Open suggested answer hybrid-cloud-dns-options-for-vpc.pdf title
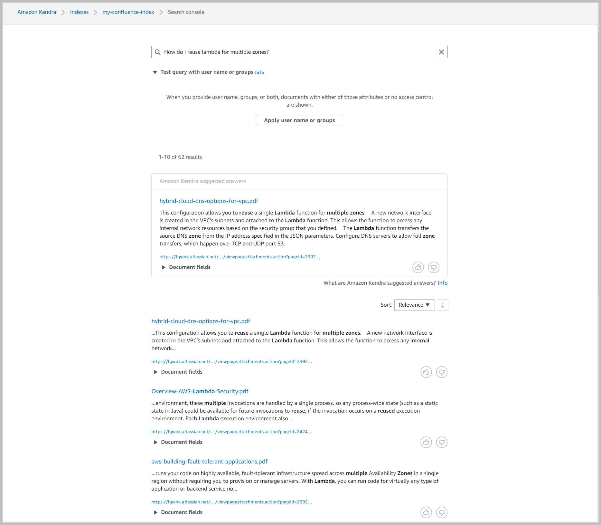This screenshot has width=601, height=525. coord(209,201)
